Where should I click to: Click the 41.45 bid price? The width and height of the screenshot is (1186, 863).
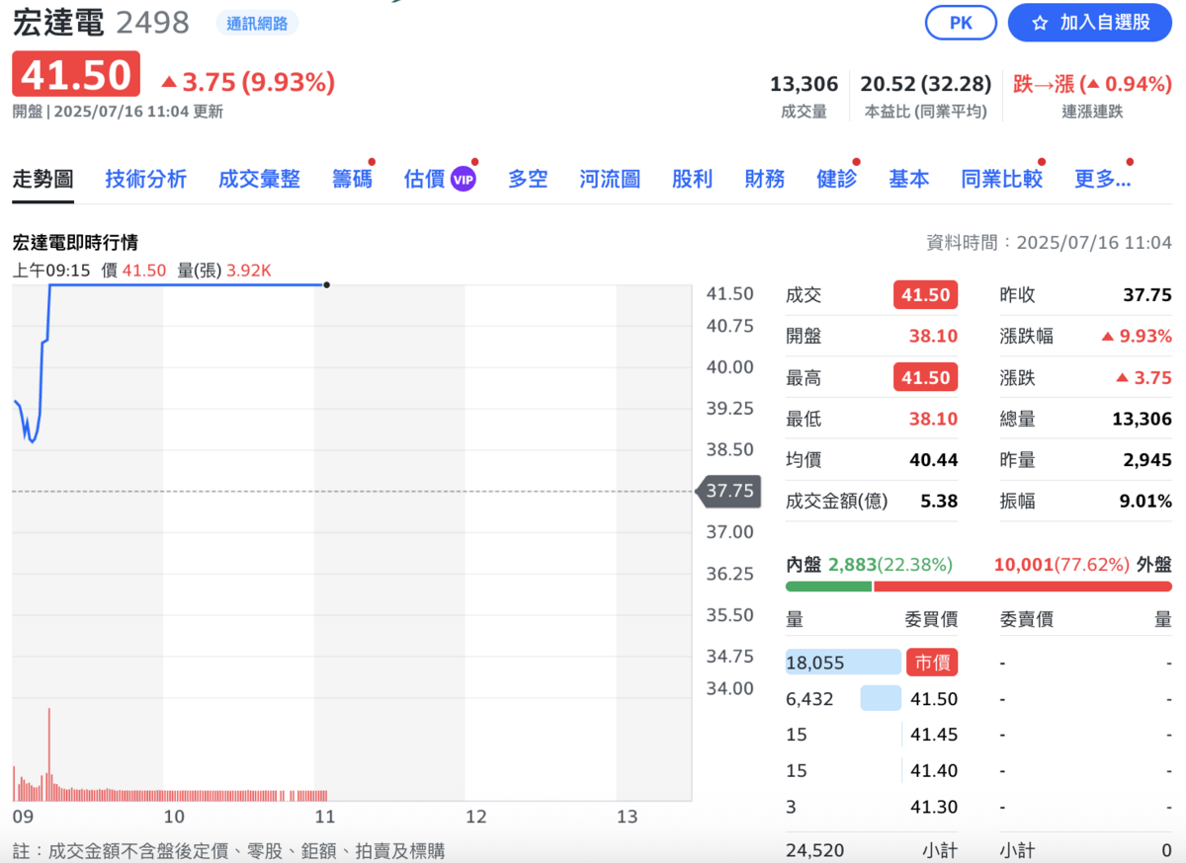[x=934, y=735]
